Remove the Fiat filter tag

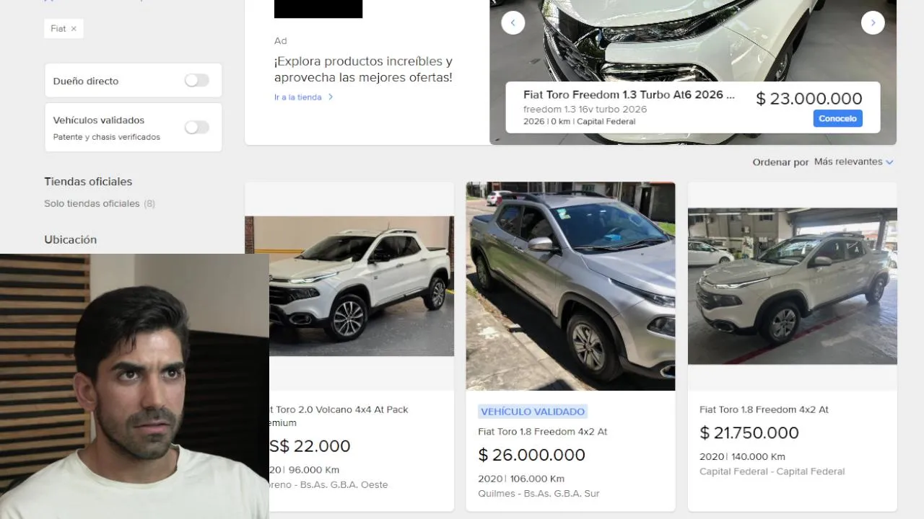(x=74, y=29)
